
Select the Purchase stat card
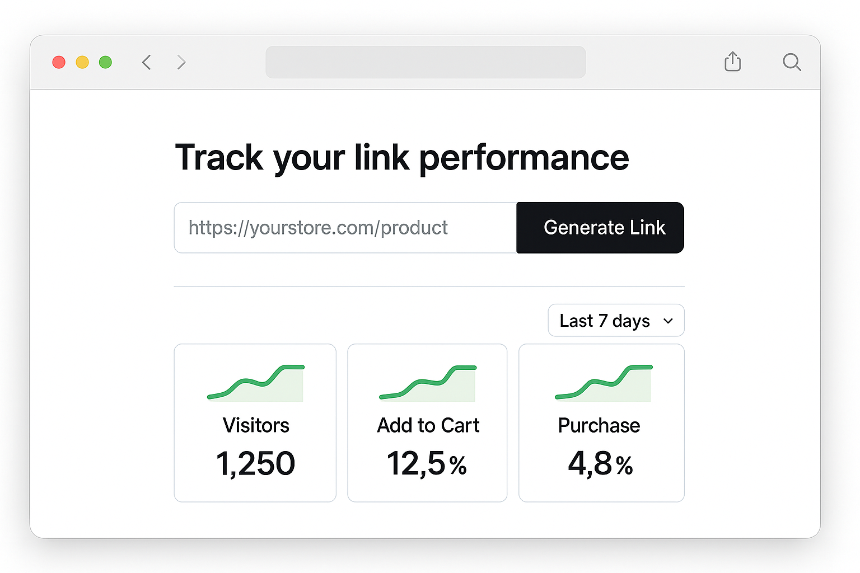[x=601, y=423]
